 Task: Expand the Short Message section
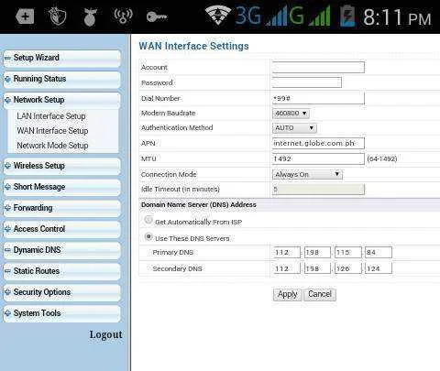[x=62, y=187]
